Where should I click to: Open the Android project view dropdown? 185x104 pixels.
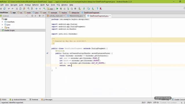point(14,16)
